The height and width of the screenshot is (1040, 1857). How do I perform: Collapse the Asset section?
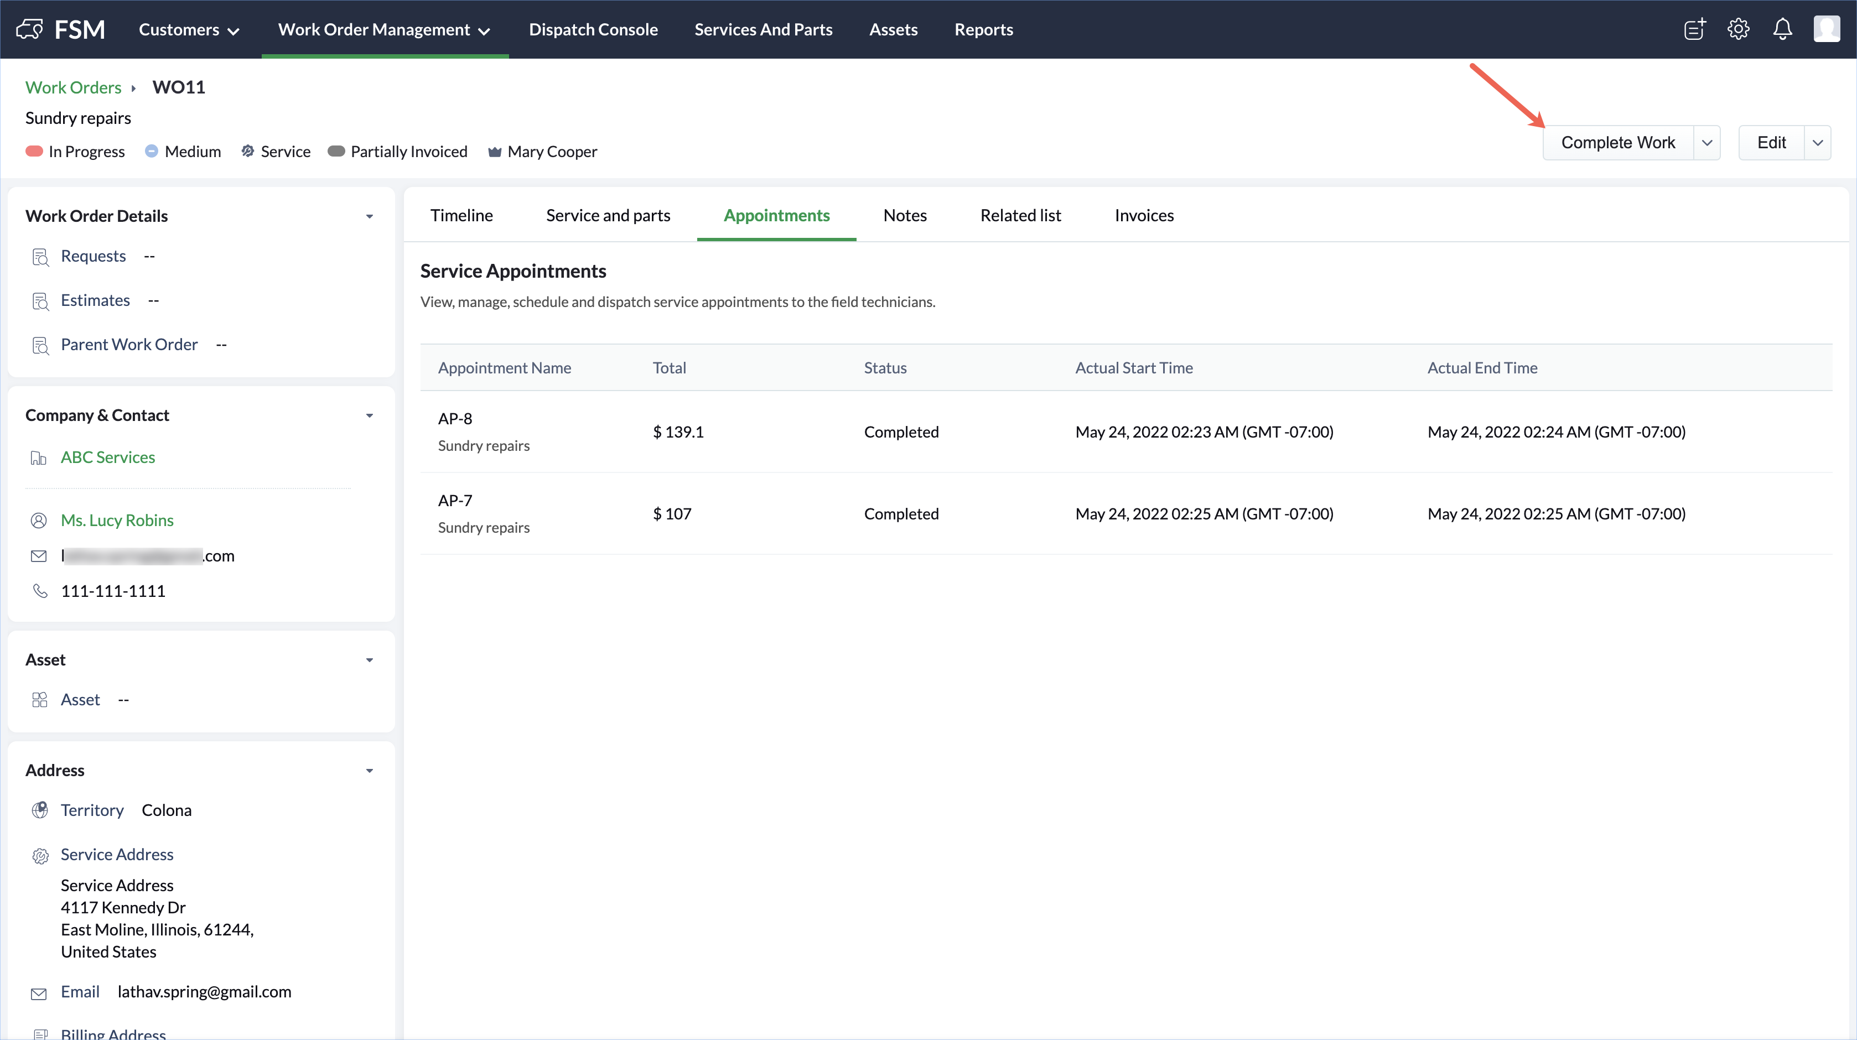pos(370,660)
